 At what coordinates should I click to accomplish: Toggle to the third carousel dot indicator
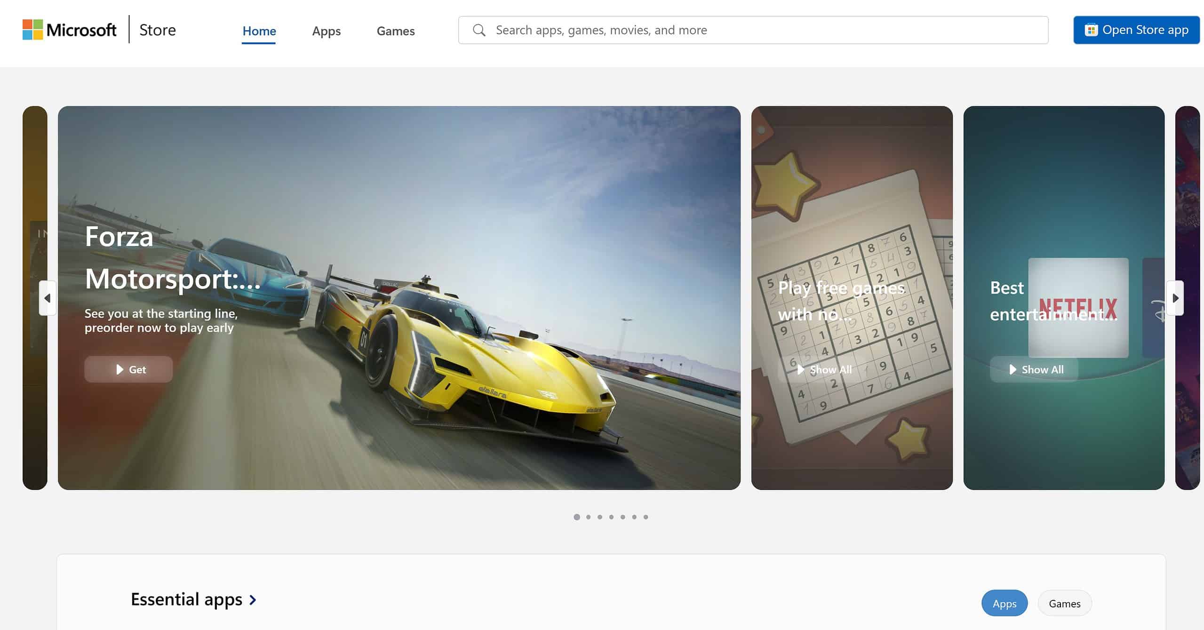click(599, 517)
